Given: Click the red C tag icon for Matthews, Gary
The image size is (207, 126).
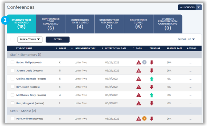Looking at the screenshot, I should (x=139, y=95).
